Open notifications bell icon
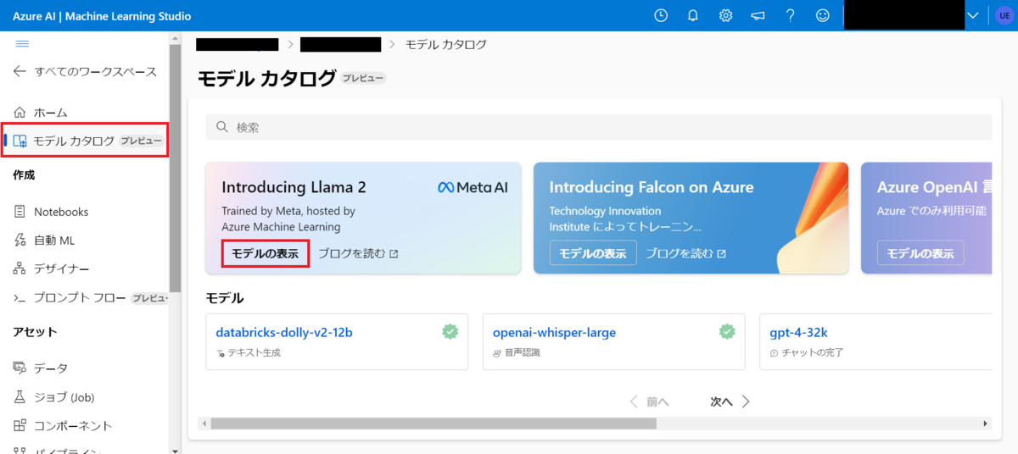 tap(693, 15)
